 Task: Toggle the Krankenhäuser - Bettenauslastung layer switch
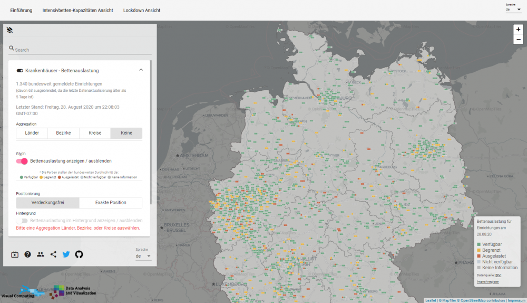point(20,70)
